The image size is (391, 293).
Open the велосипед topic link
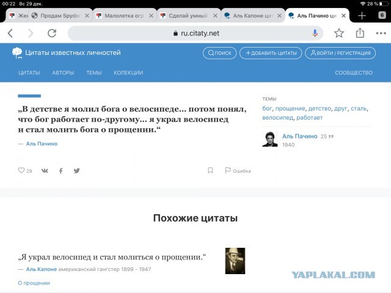pos(277,118)
